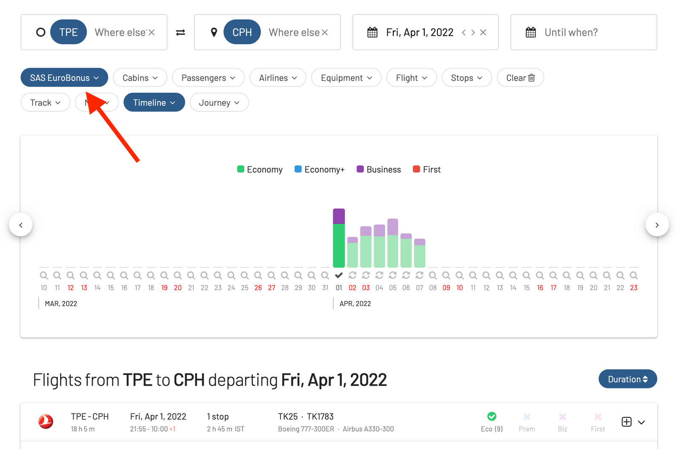This screenshot has width=681, height=449.
Task: Open the Cabins filter dropdown
Action: [140, 77]
